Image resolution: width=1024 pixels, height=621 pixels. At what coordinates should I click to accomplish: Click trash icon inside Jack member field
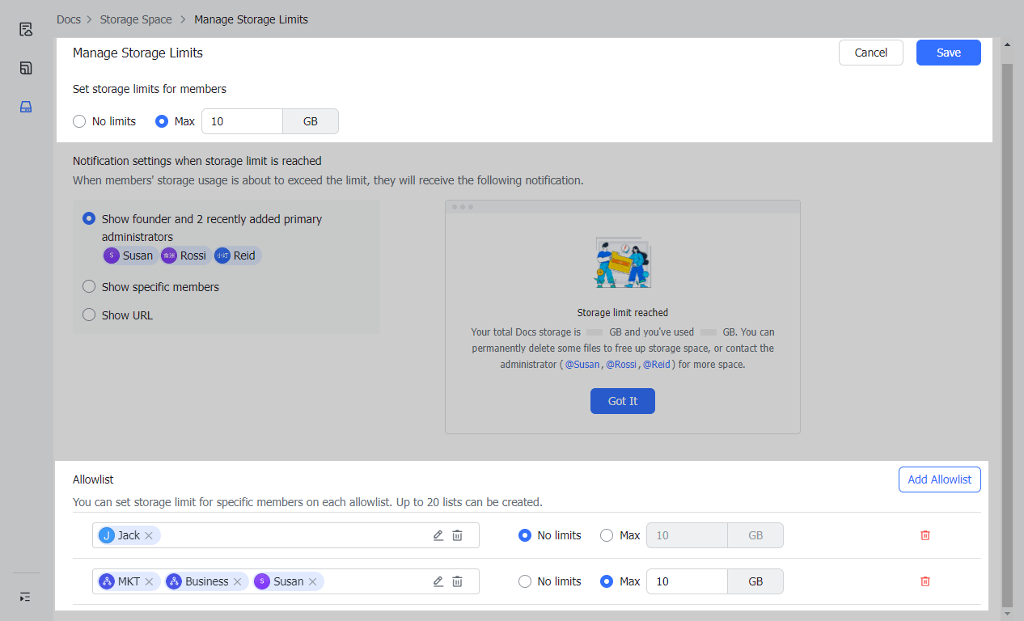point(457,535)
